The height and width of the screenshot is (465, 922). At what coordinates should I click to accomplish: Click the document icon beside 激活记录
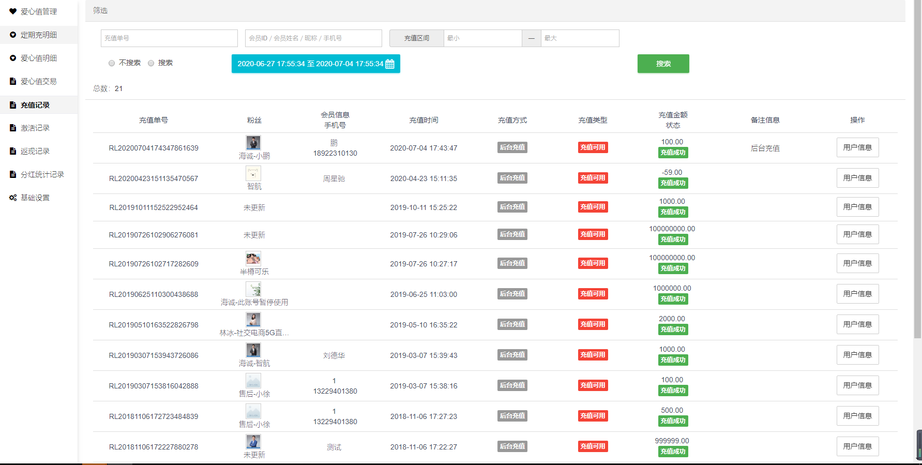point(13,128)
